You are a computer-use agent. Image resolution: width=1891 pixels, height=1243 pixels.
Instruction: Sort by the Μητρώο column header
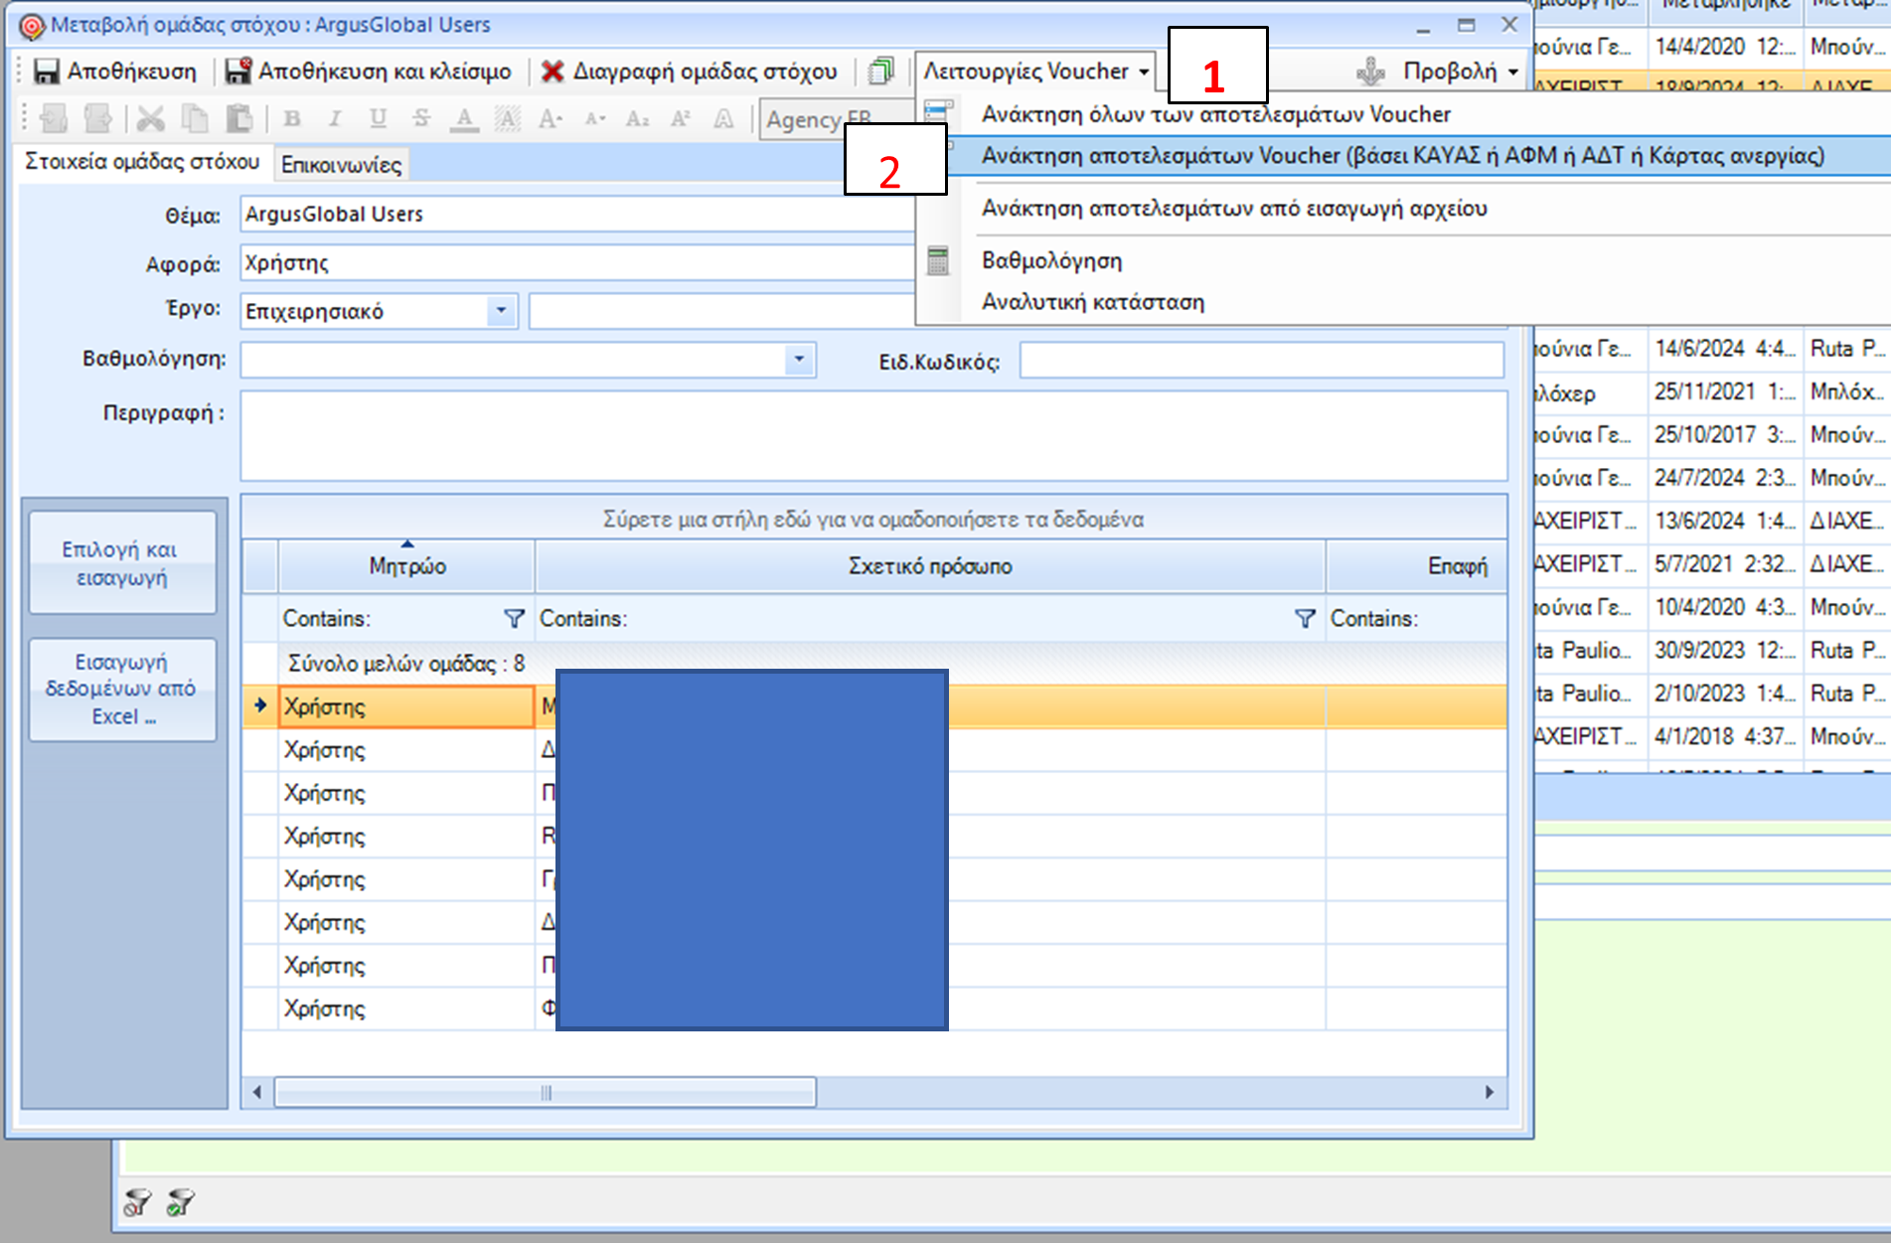click(x=407, y=566)
